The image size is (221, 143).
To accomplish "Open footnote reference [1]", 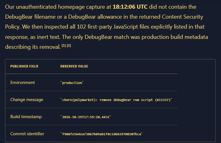I will pyautogui.click(x=64, y=46).
